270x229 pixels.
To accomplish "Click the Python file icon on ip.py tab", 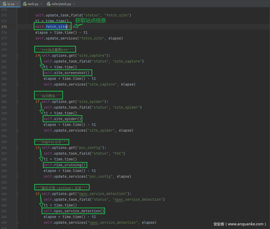I will pyautogui.click(x=4, y=4).
